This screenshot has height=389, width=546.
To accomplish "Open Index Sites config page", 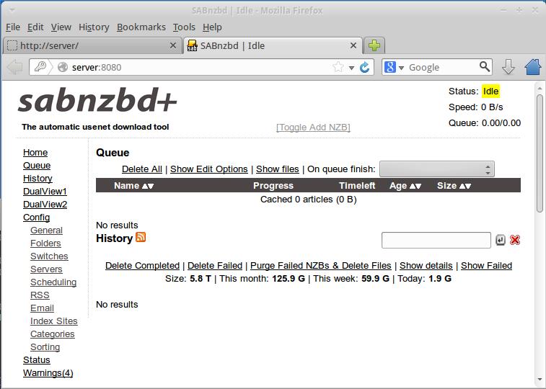I will coord(53,321).
